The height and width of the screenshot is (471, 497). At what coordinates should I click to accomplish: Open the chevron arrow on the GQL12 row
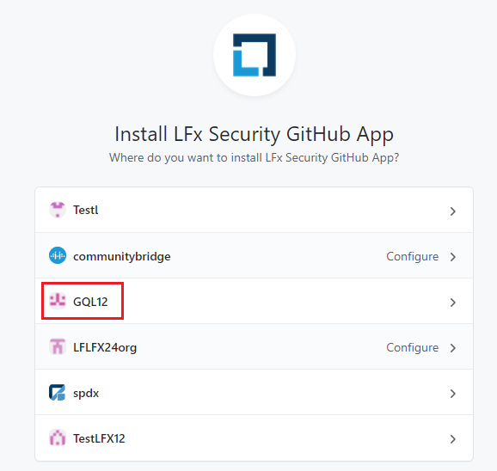(x=453, y=303)
